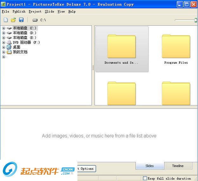Image resolution: width=198 pixels, height=181 pixels.
Task: Open the Slide menu
Action: [x=49, y=11]
